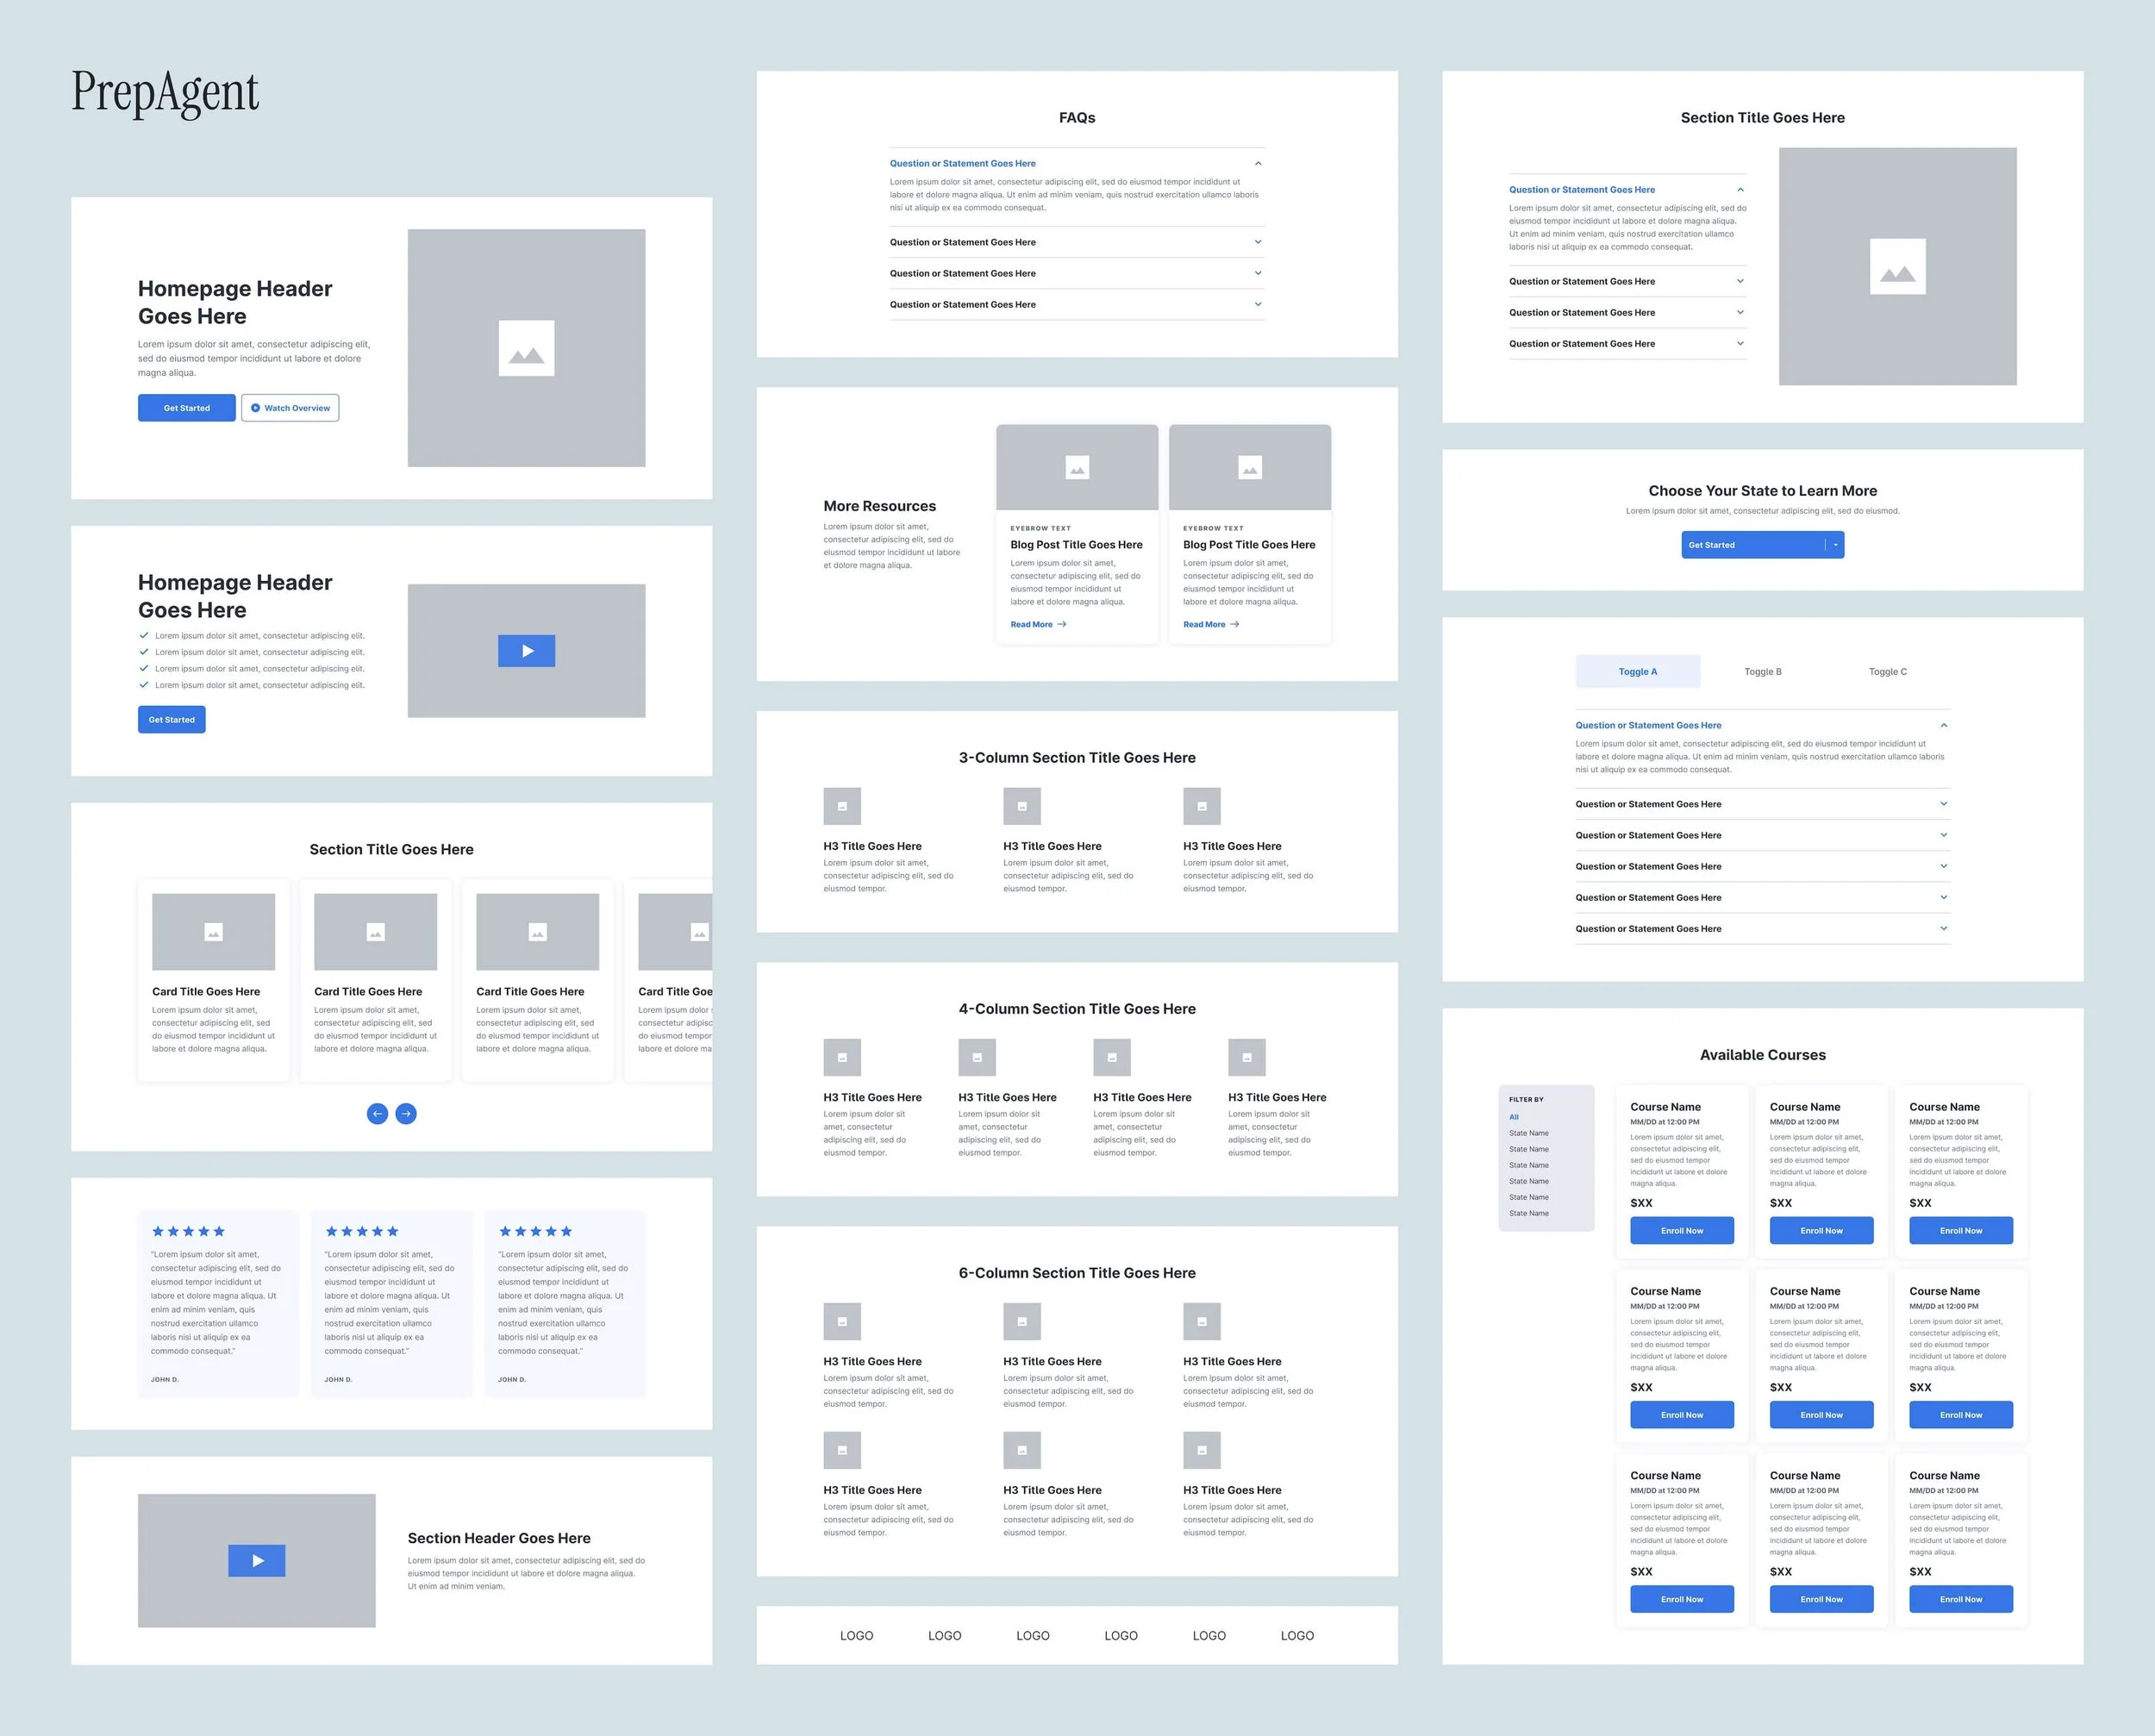Image resolution: width=2155 pixels, height=1736 pixels.
Task: Switch to Toggle B
Action: [x=1762, y=672]
